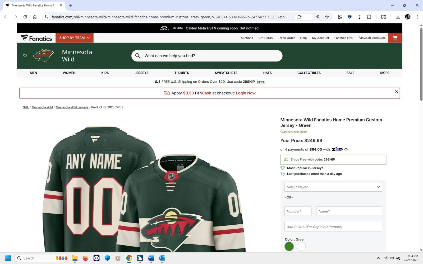423x264 pixels.
Task: Click the Login Now link
Action: 246,93
